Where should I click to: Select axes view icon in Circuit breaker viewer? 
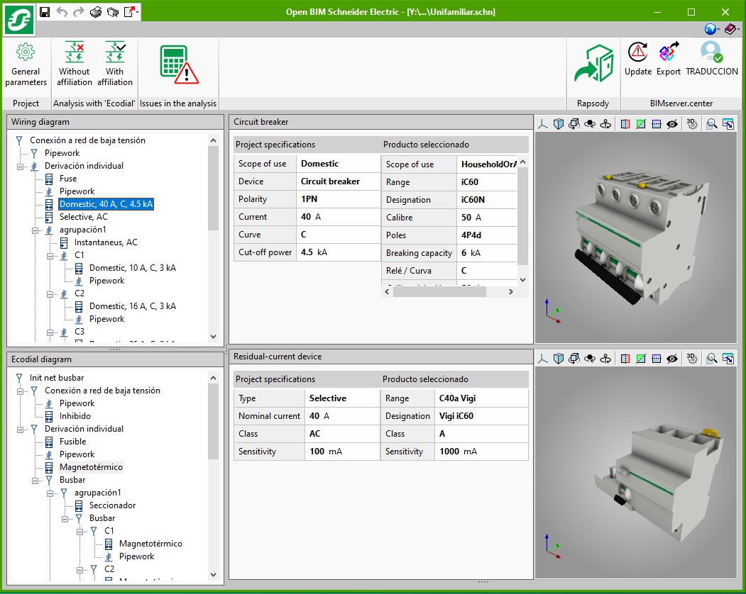pyautogui.click(x=543, y=124)
